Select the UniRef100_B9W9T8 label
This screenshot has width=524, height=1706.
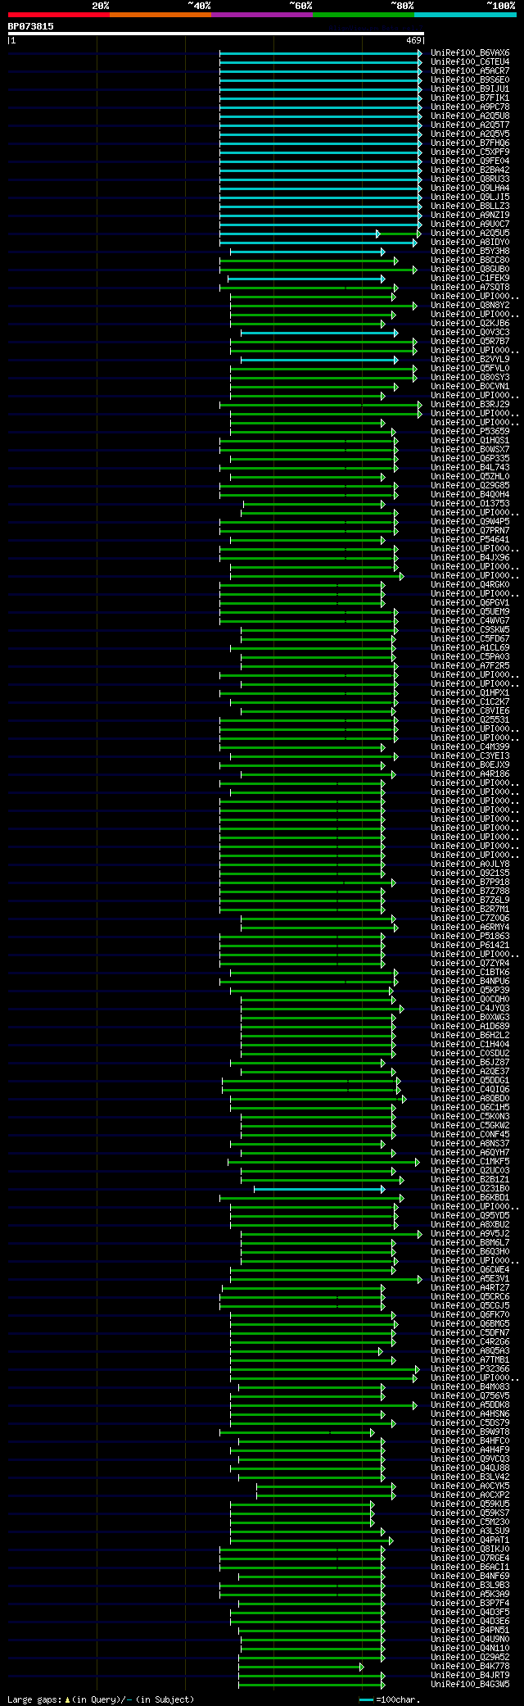click(470, 1432)
